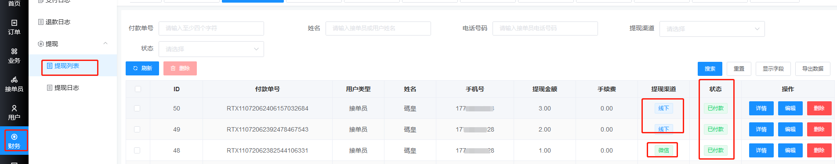Click 详情 for row ID 49
Image resolution: width=837 pixels, height=164 pixels.
tap(761, 129)
